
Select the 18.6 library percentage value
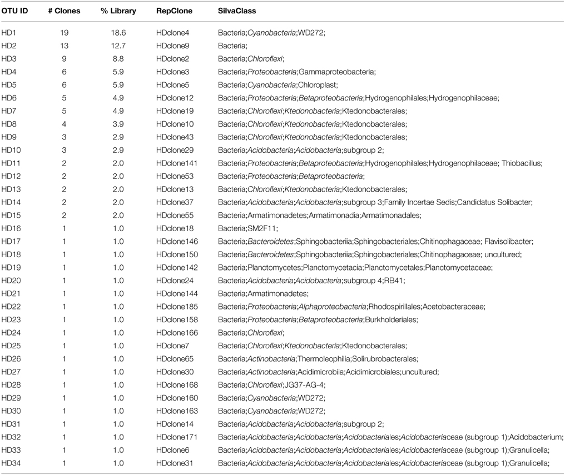pos(118,33)
